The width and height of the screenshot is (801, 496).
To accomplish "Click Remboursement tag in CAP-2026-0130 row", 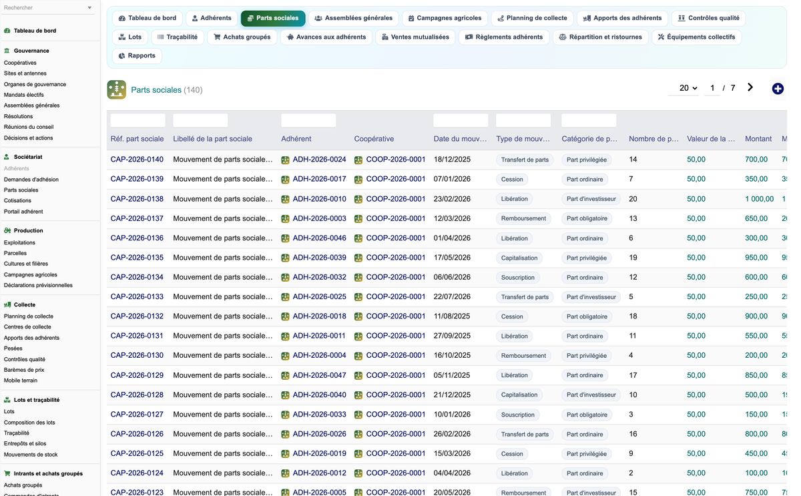I will coord(523,356).
